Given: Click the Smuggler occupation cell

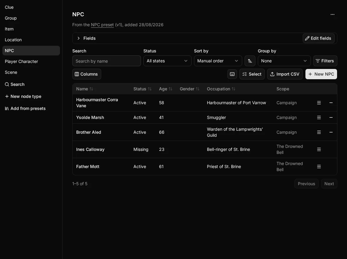Looking at the screenshot, I should (x=216, y=117).
